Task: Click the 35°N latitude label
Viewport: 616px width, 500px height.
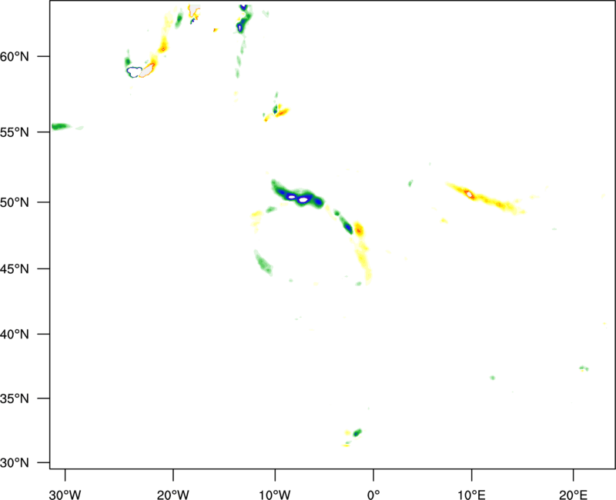Action: 15,398
